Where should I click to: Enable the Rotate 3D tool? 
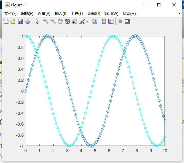(67, 21)
